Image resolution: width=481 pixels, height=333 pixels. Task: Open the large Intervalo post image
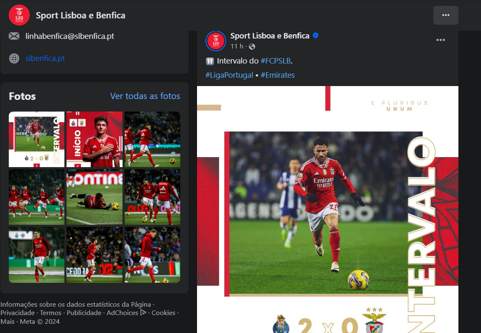point(327,210)
